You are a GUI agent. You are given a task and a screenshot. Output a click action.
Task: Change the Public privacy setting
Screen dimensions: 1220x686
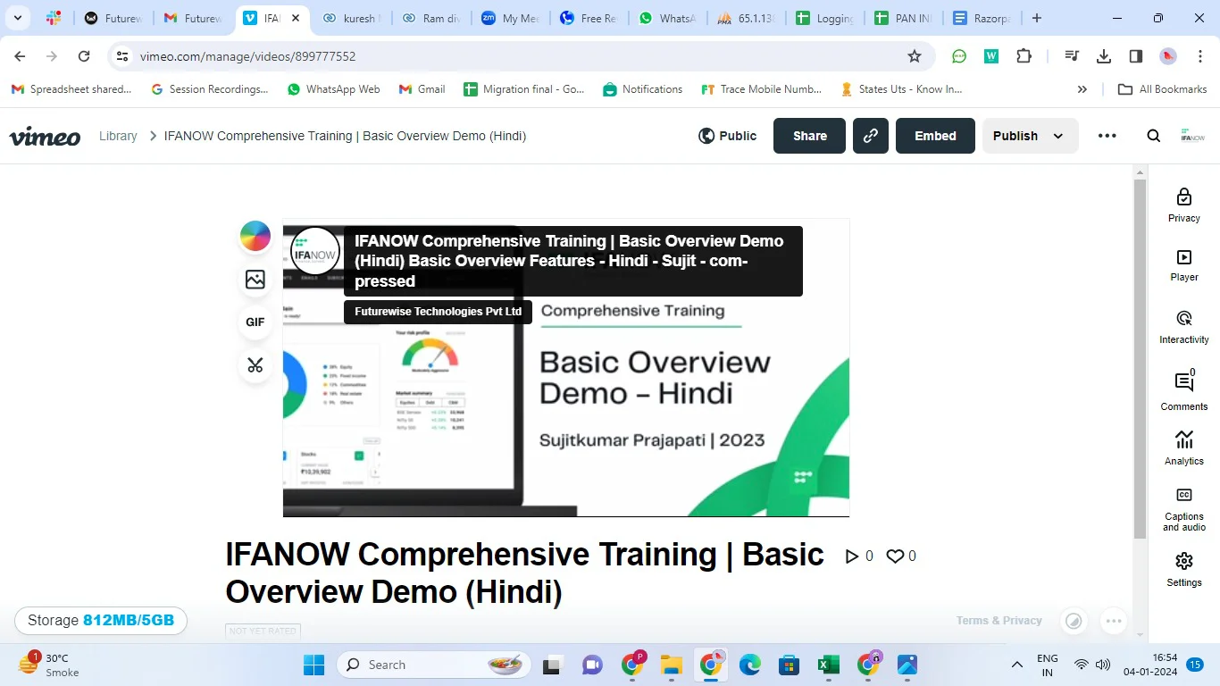tap(727, 136)
